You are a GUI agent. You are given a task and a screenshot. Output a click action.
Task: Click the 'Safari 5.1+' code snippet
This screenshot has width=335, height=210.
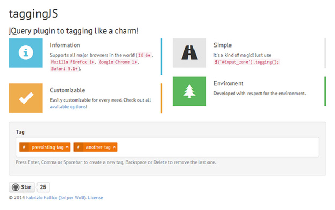64,69
